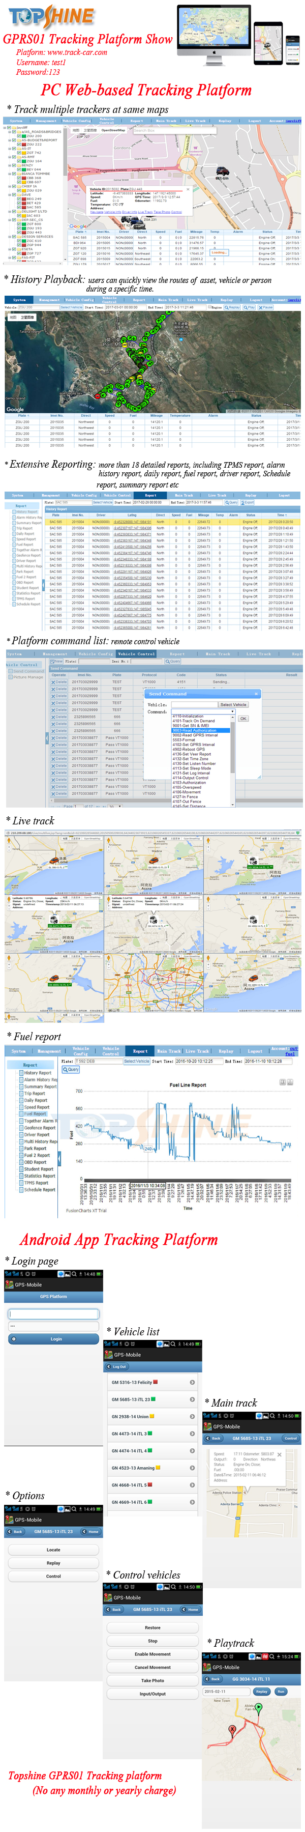Click Locate button in Android Options screen

pos(53,1550)
